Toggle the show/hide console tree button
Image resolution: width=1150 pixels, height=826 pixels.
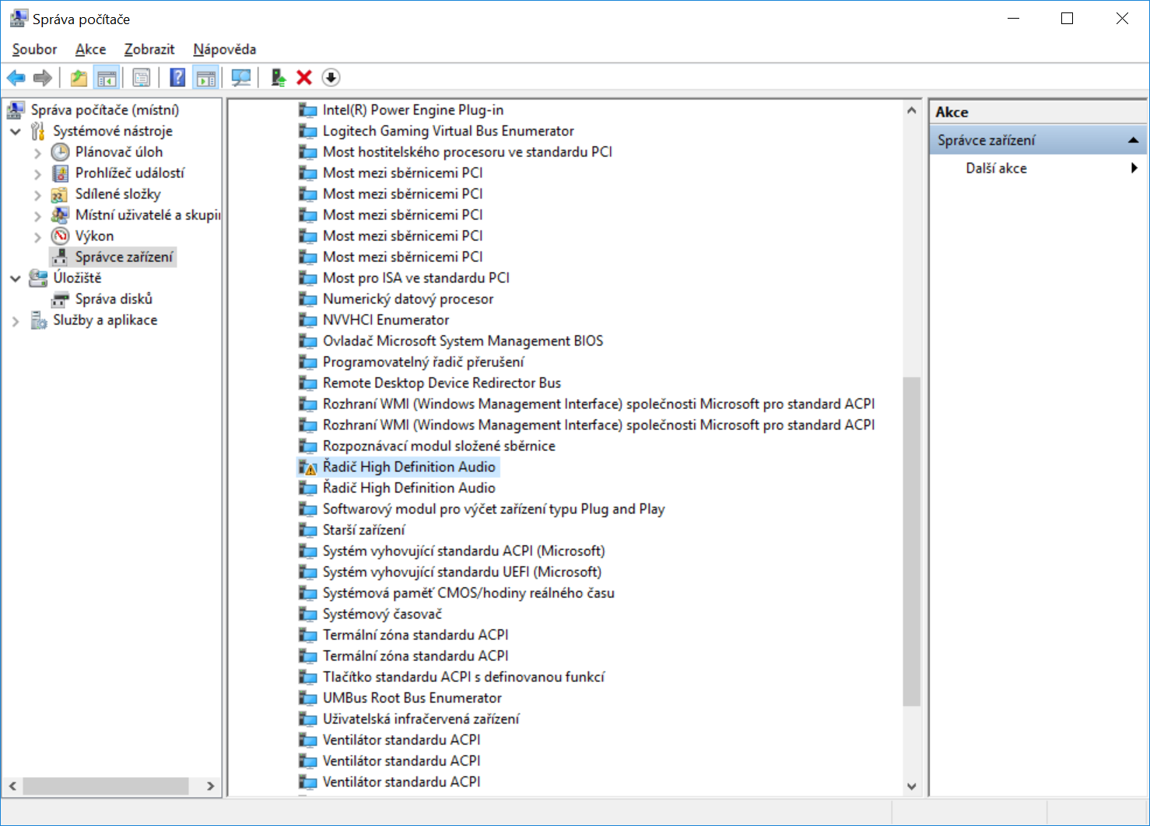107,78
